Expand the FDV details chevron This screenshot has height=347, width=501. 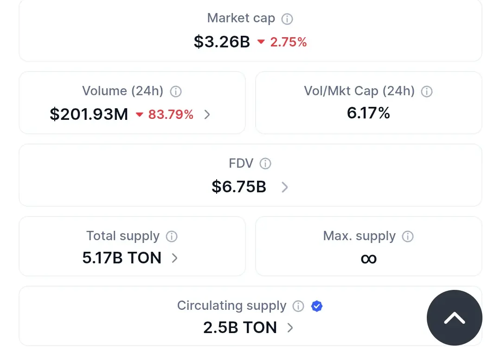pyautogui.click(x=285, y=187)
